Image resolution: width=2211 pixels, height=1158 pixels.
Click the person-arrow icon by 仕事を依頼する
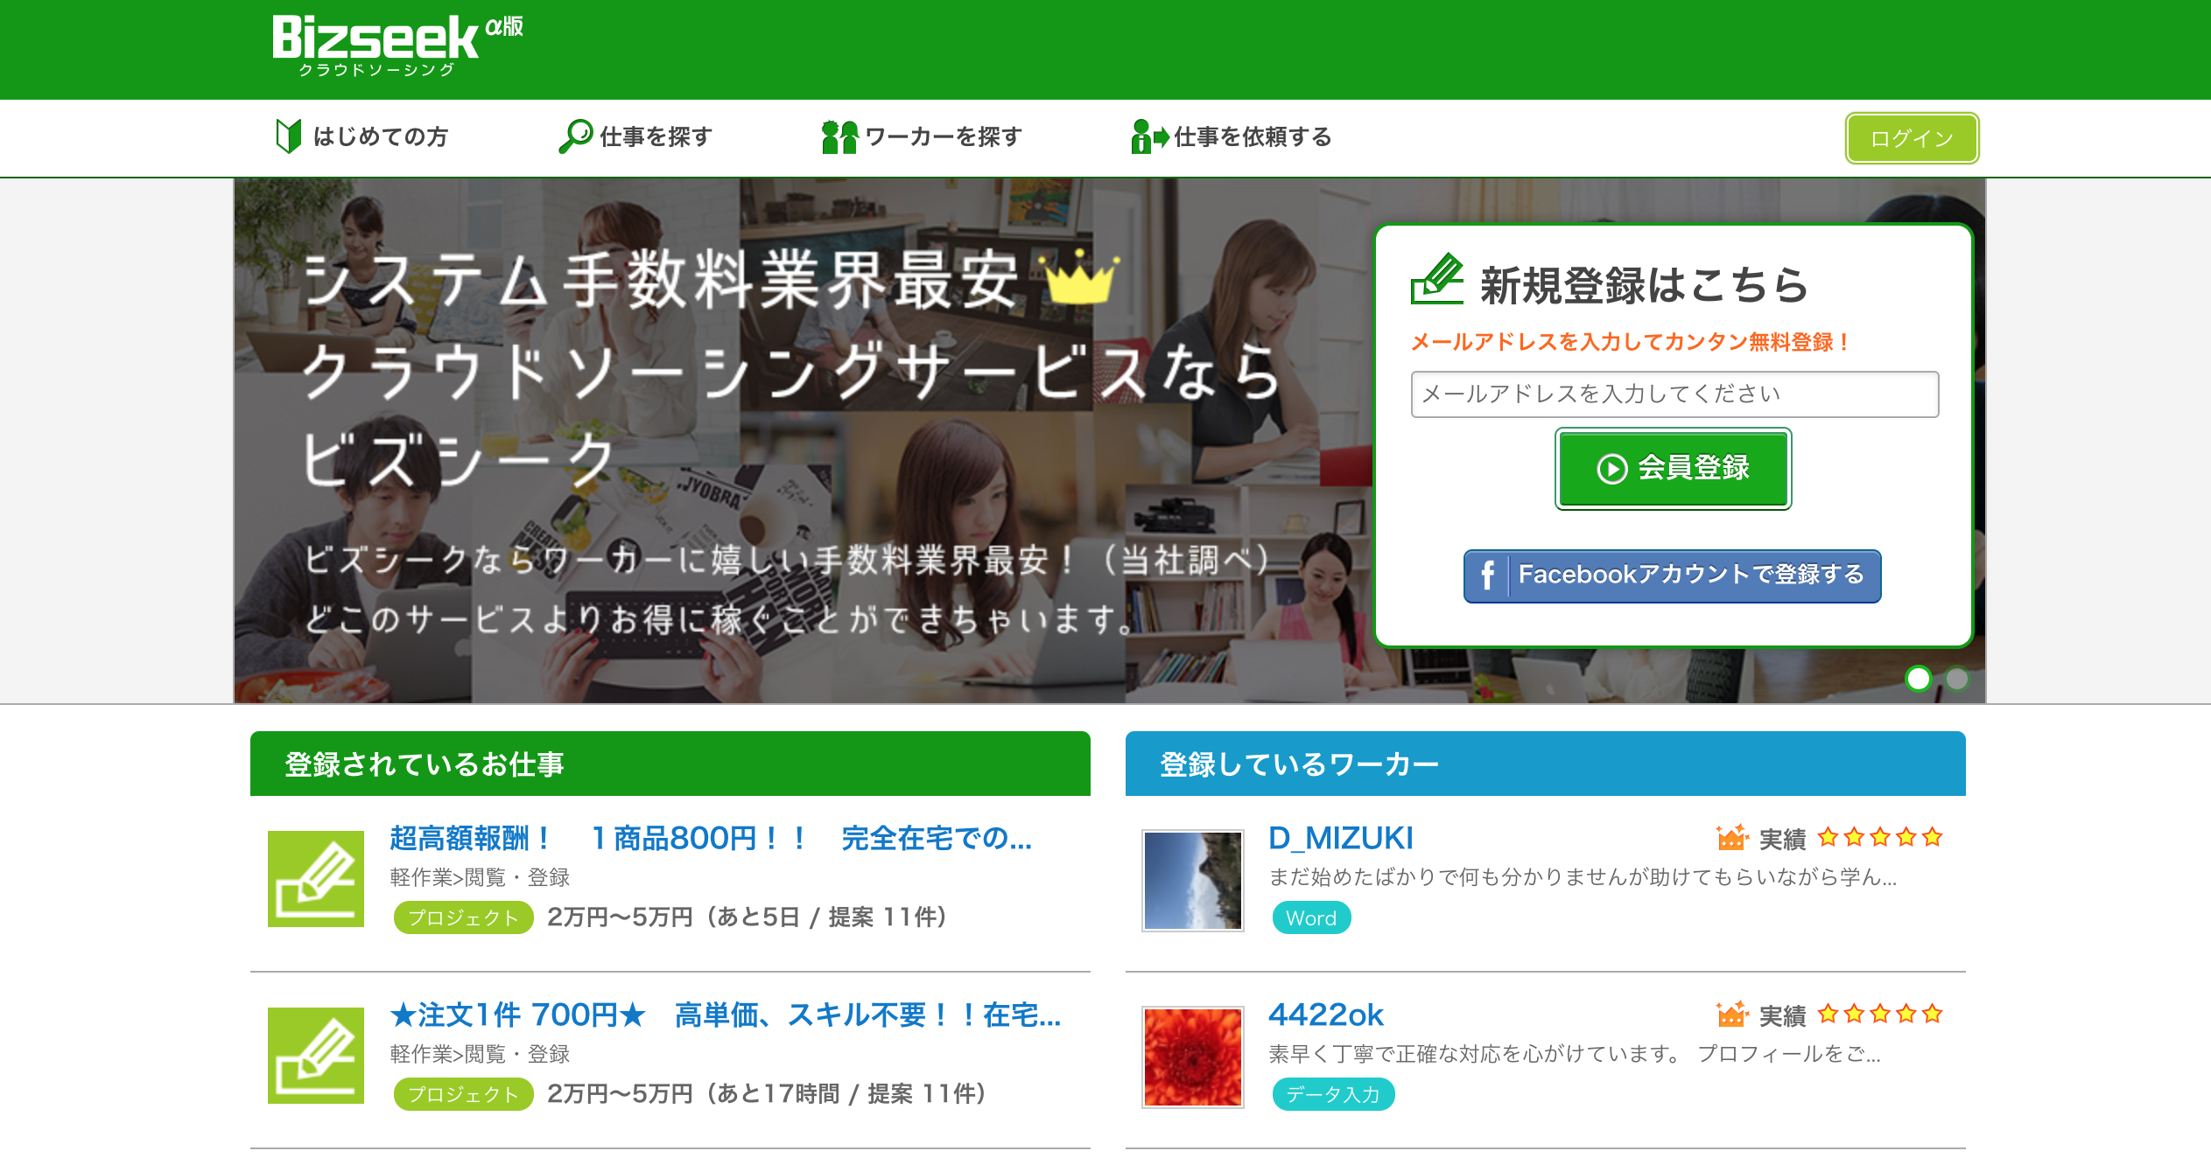pos(1149,136)
